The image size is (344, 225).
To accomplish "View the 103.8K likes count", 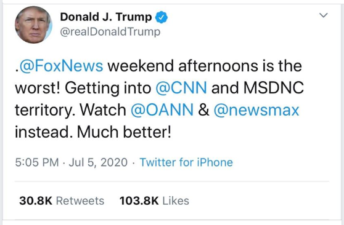I will tap(139, 200).
